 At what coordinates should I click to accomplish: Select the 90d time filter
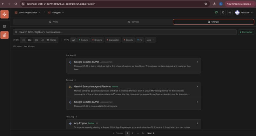click(x=37, y=40)
